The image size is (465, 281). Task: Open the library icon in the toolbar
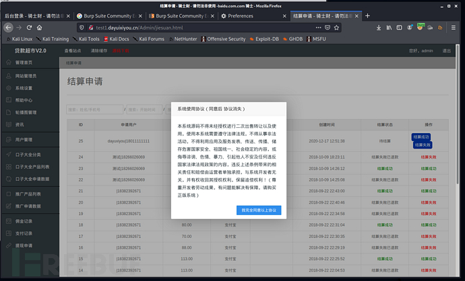click(x=389, y=28)
